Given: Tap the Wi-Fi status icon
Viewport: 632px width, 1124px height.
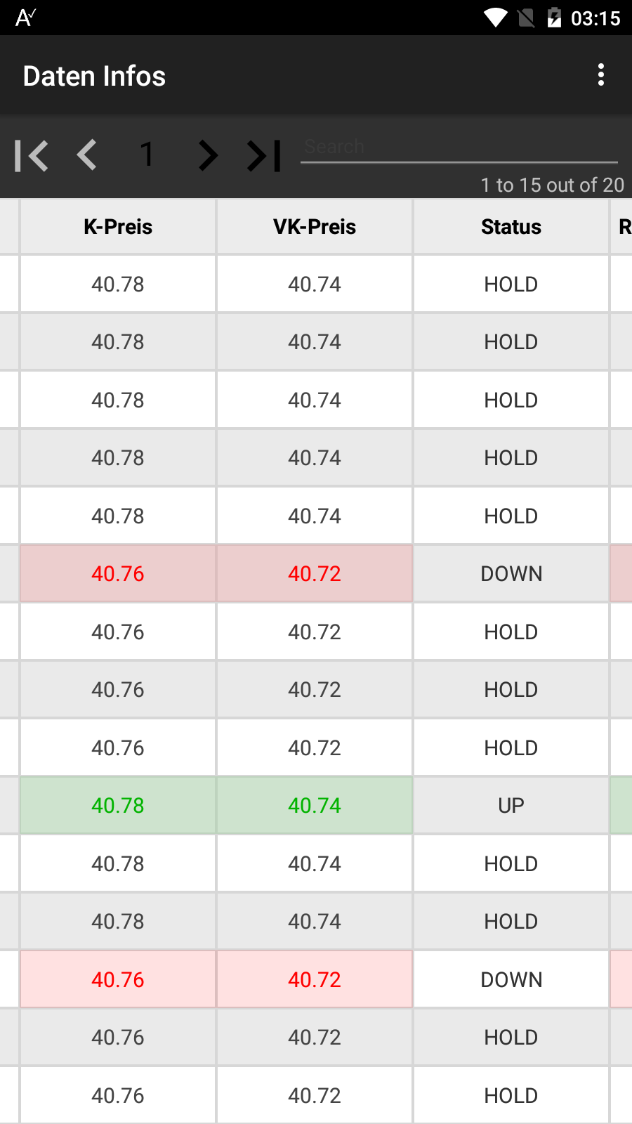Looking at the screenshot, I should pyautogui.click(x=496, y=18).
